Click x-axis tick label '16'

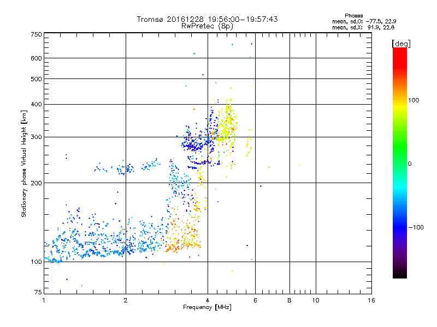(x=371, y=300)
